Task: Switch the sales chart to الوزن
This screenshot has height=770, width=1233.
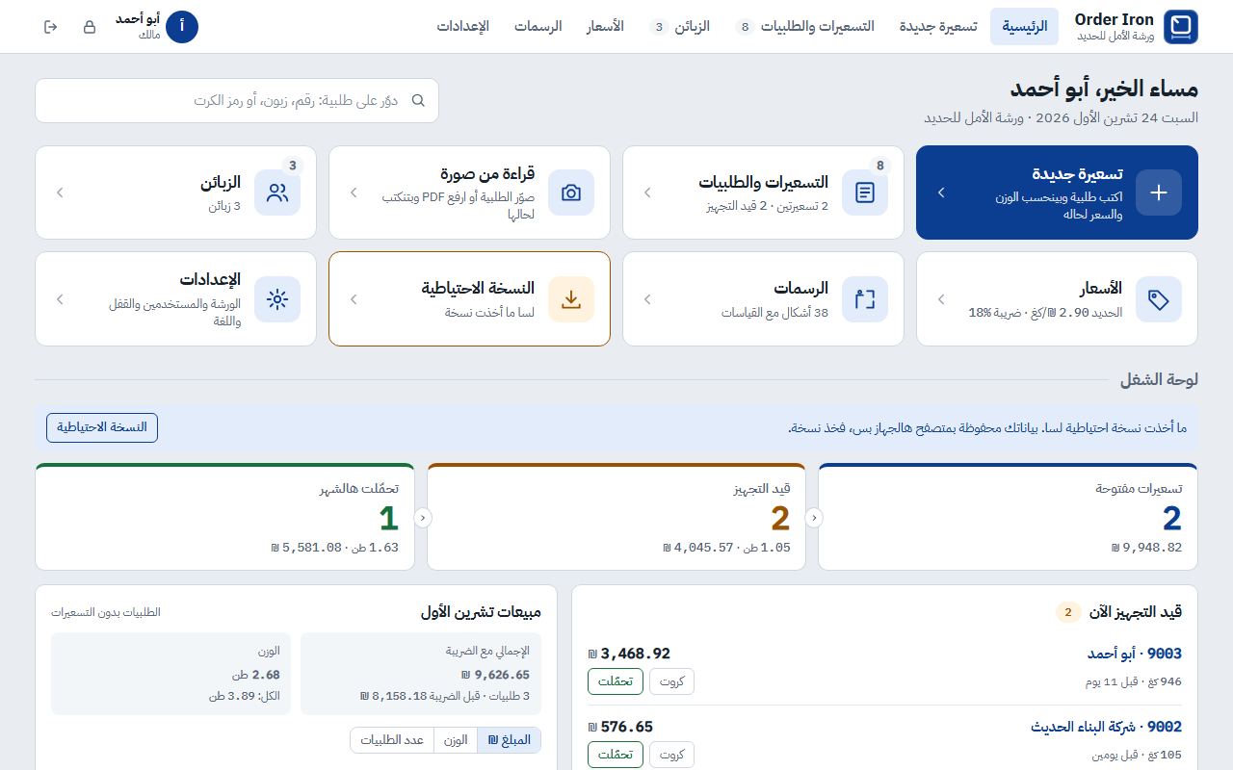Action: click(456, 740)
